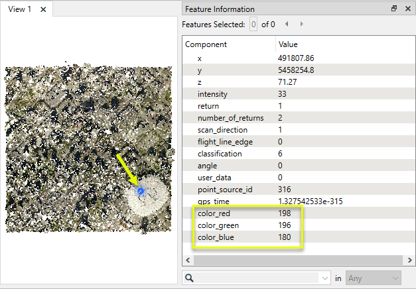Click the horizontal scrollbar track
This screenshot has height=289, width=416.
tap(299, 260)
